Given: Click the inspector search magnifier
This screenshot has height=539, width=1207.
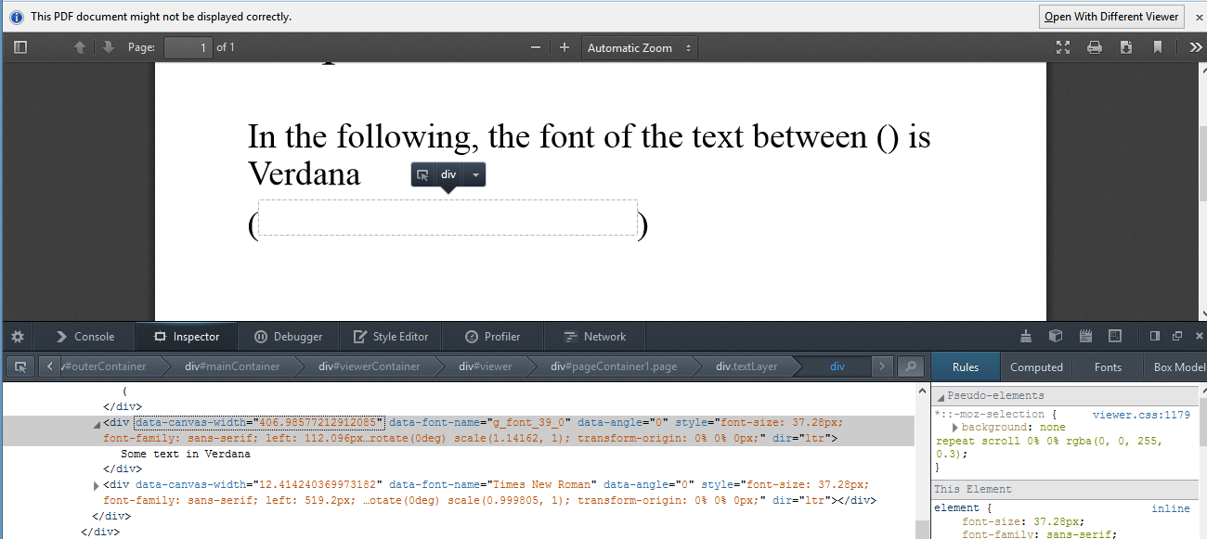Looking at the screenshot, I should coord(913,366).
